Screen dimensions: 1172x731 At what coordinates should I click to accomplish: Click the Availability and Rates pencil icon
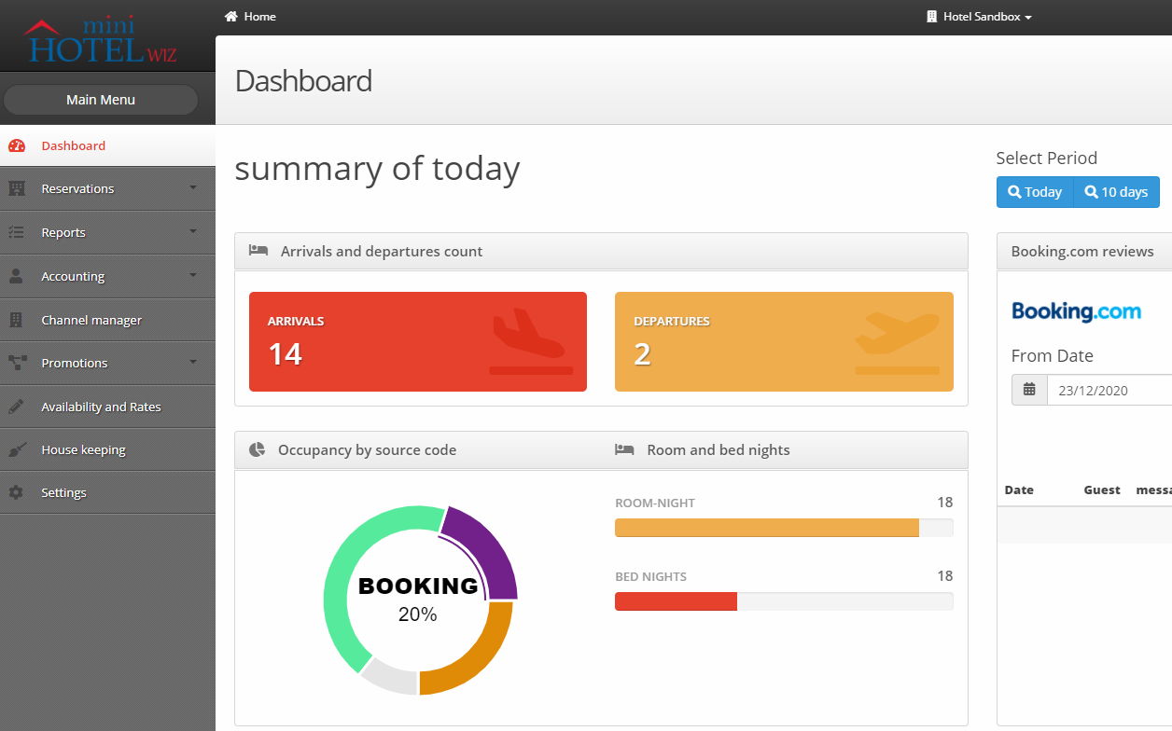pyautogui.click(x=16, y=407)
